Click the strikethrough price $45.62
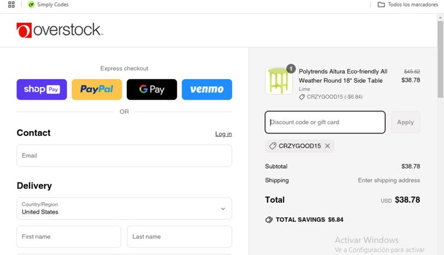This screenshot has width=444, height=255. point(412,71)
